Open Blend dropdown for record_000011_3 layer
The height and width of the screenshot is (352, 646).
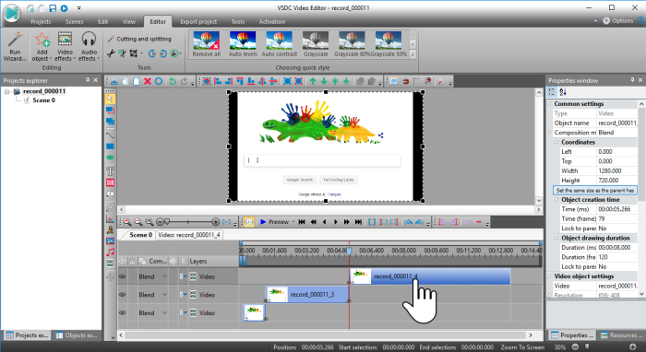point(164,295)
